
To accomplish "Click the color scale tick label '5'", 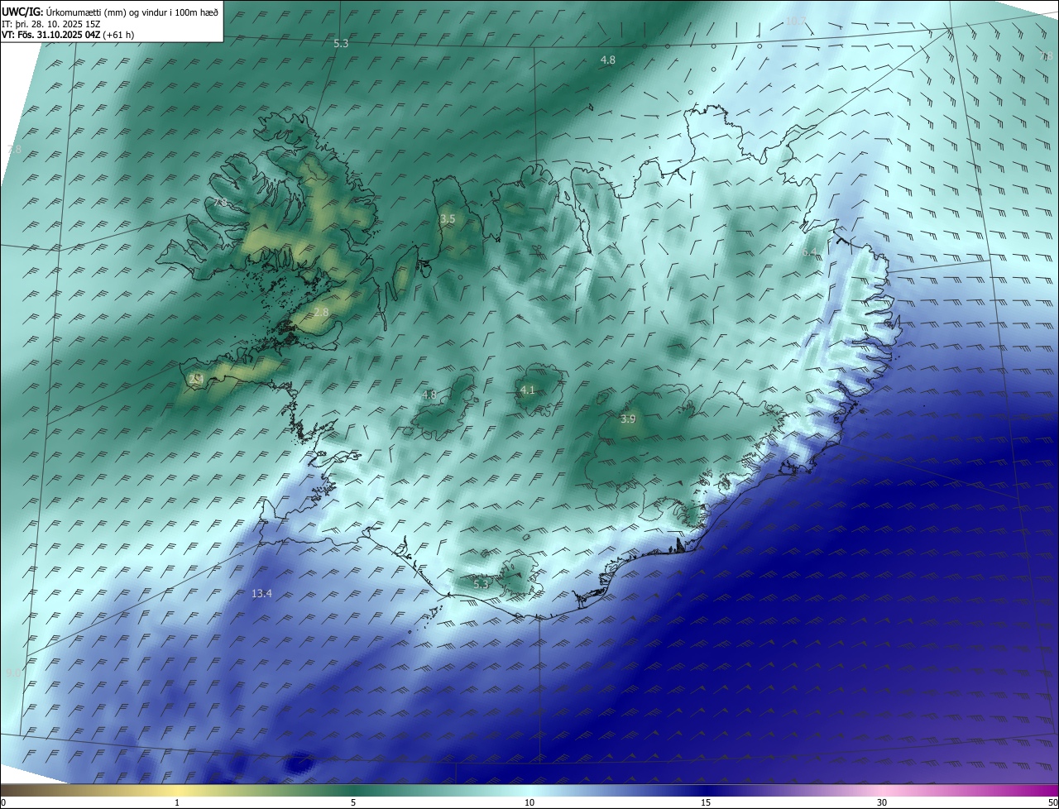I will (x=353, y=802).
